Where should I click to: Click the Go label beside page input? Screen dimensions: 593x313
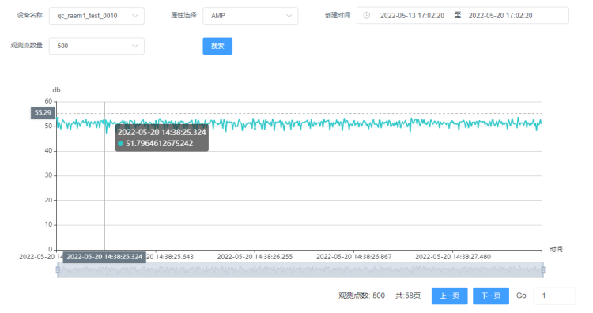521,296
